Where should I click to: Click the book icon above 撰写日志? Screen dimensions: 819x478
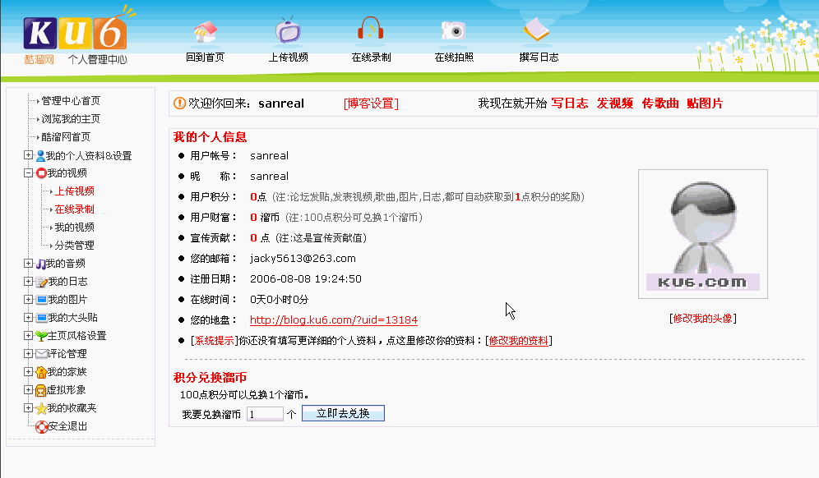(x=536, y=30)
